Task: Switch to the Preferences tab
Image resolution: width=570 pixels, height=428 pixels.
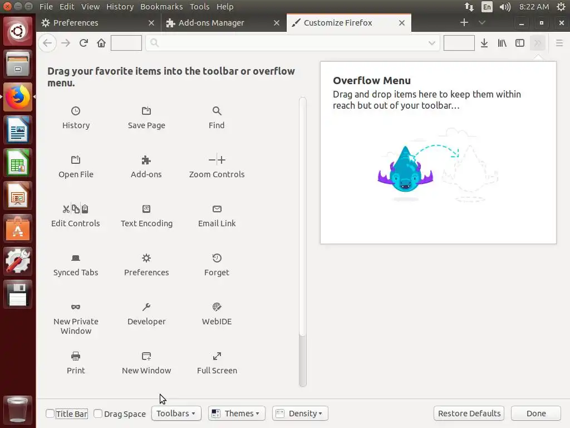Action: [x=98, y=22]
